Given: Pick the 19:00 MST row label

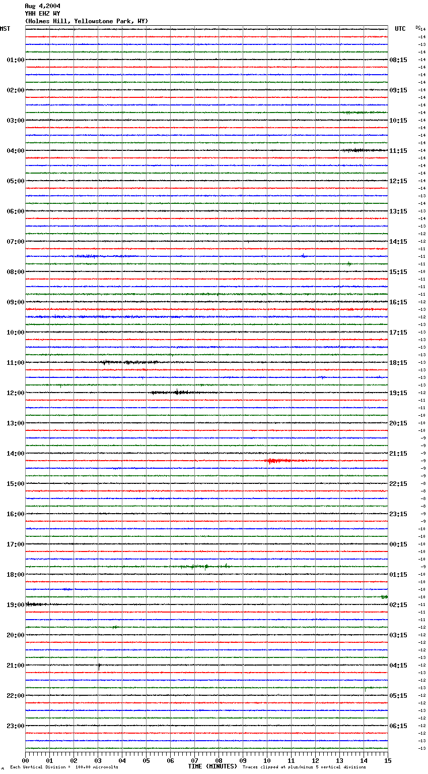Looking at the screenshot, I should [16, 605].
